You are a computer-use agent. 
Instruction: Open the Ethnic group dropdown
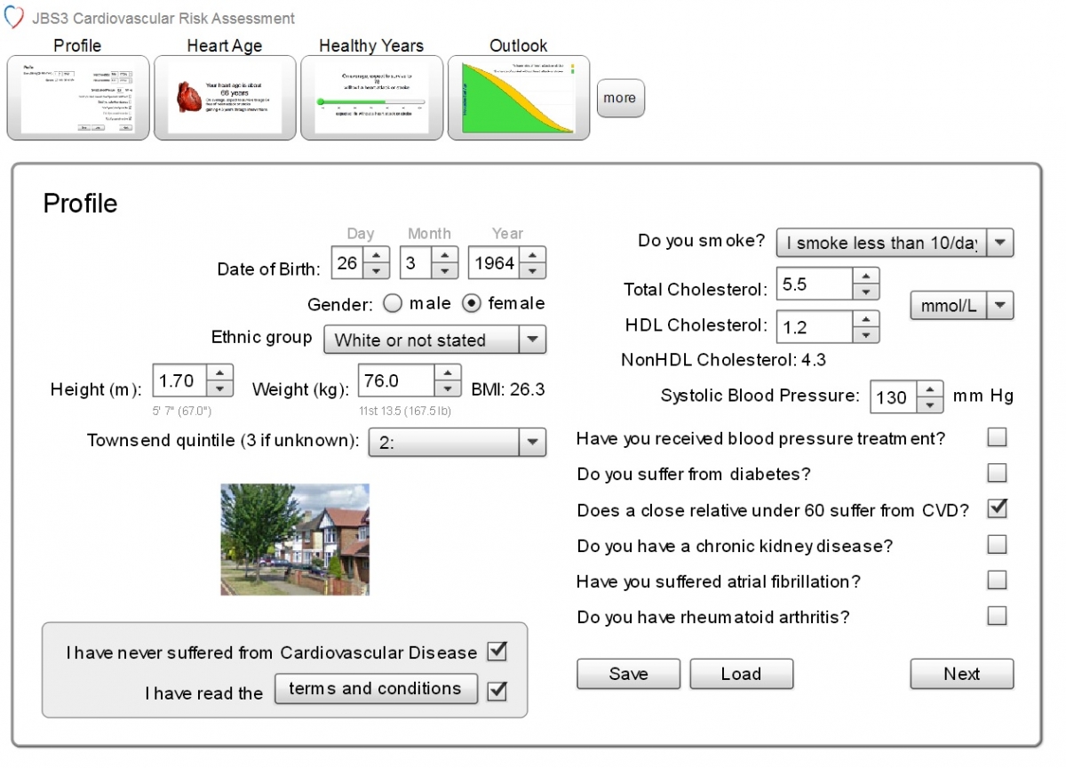tap(532, 340)
